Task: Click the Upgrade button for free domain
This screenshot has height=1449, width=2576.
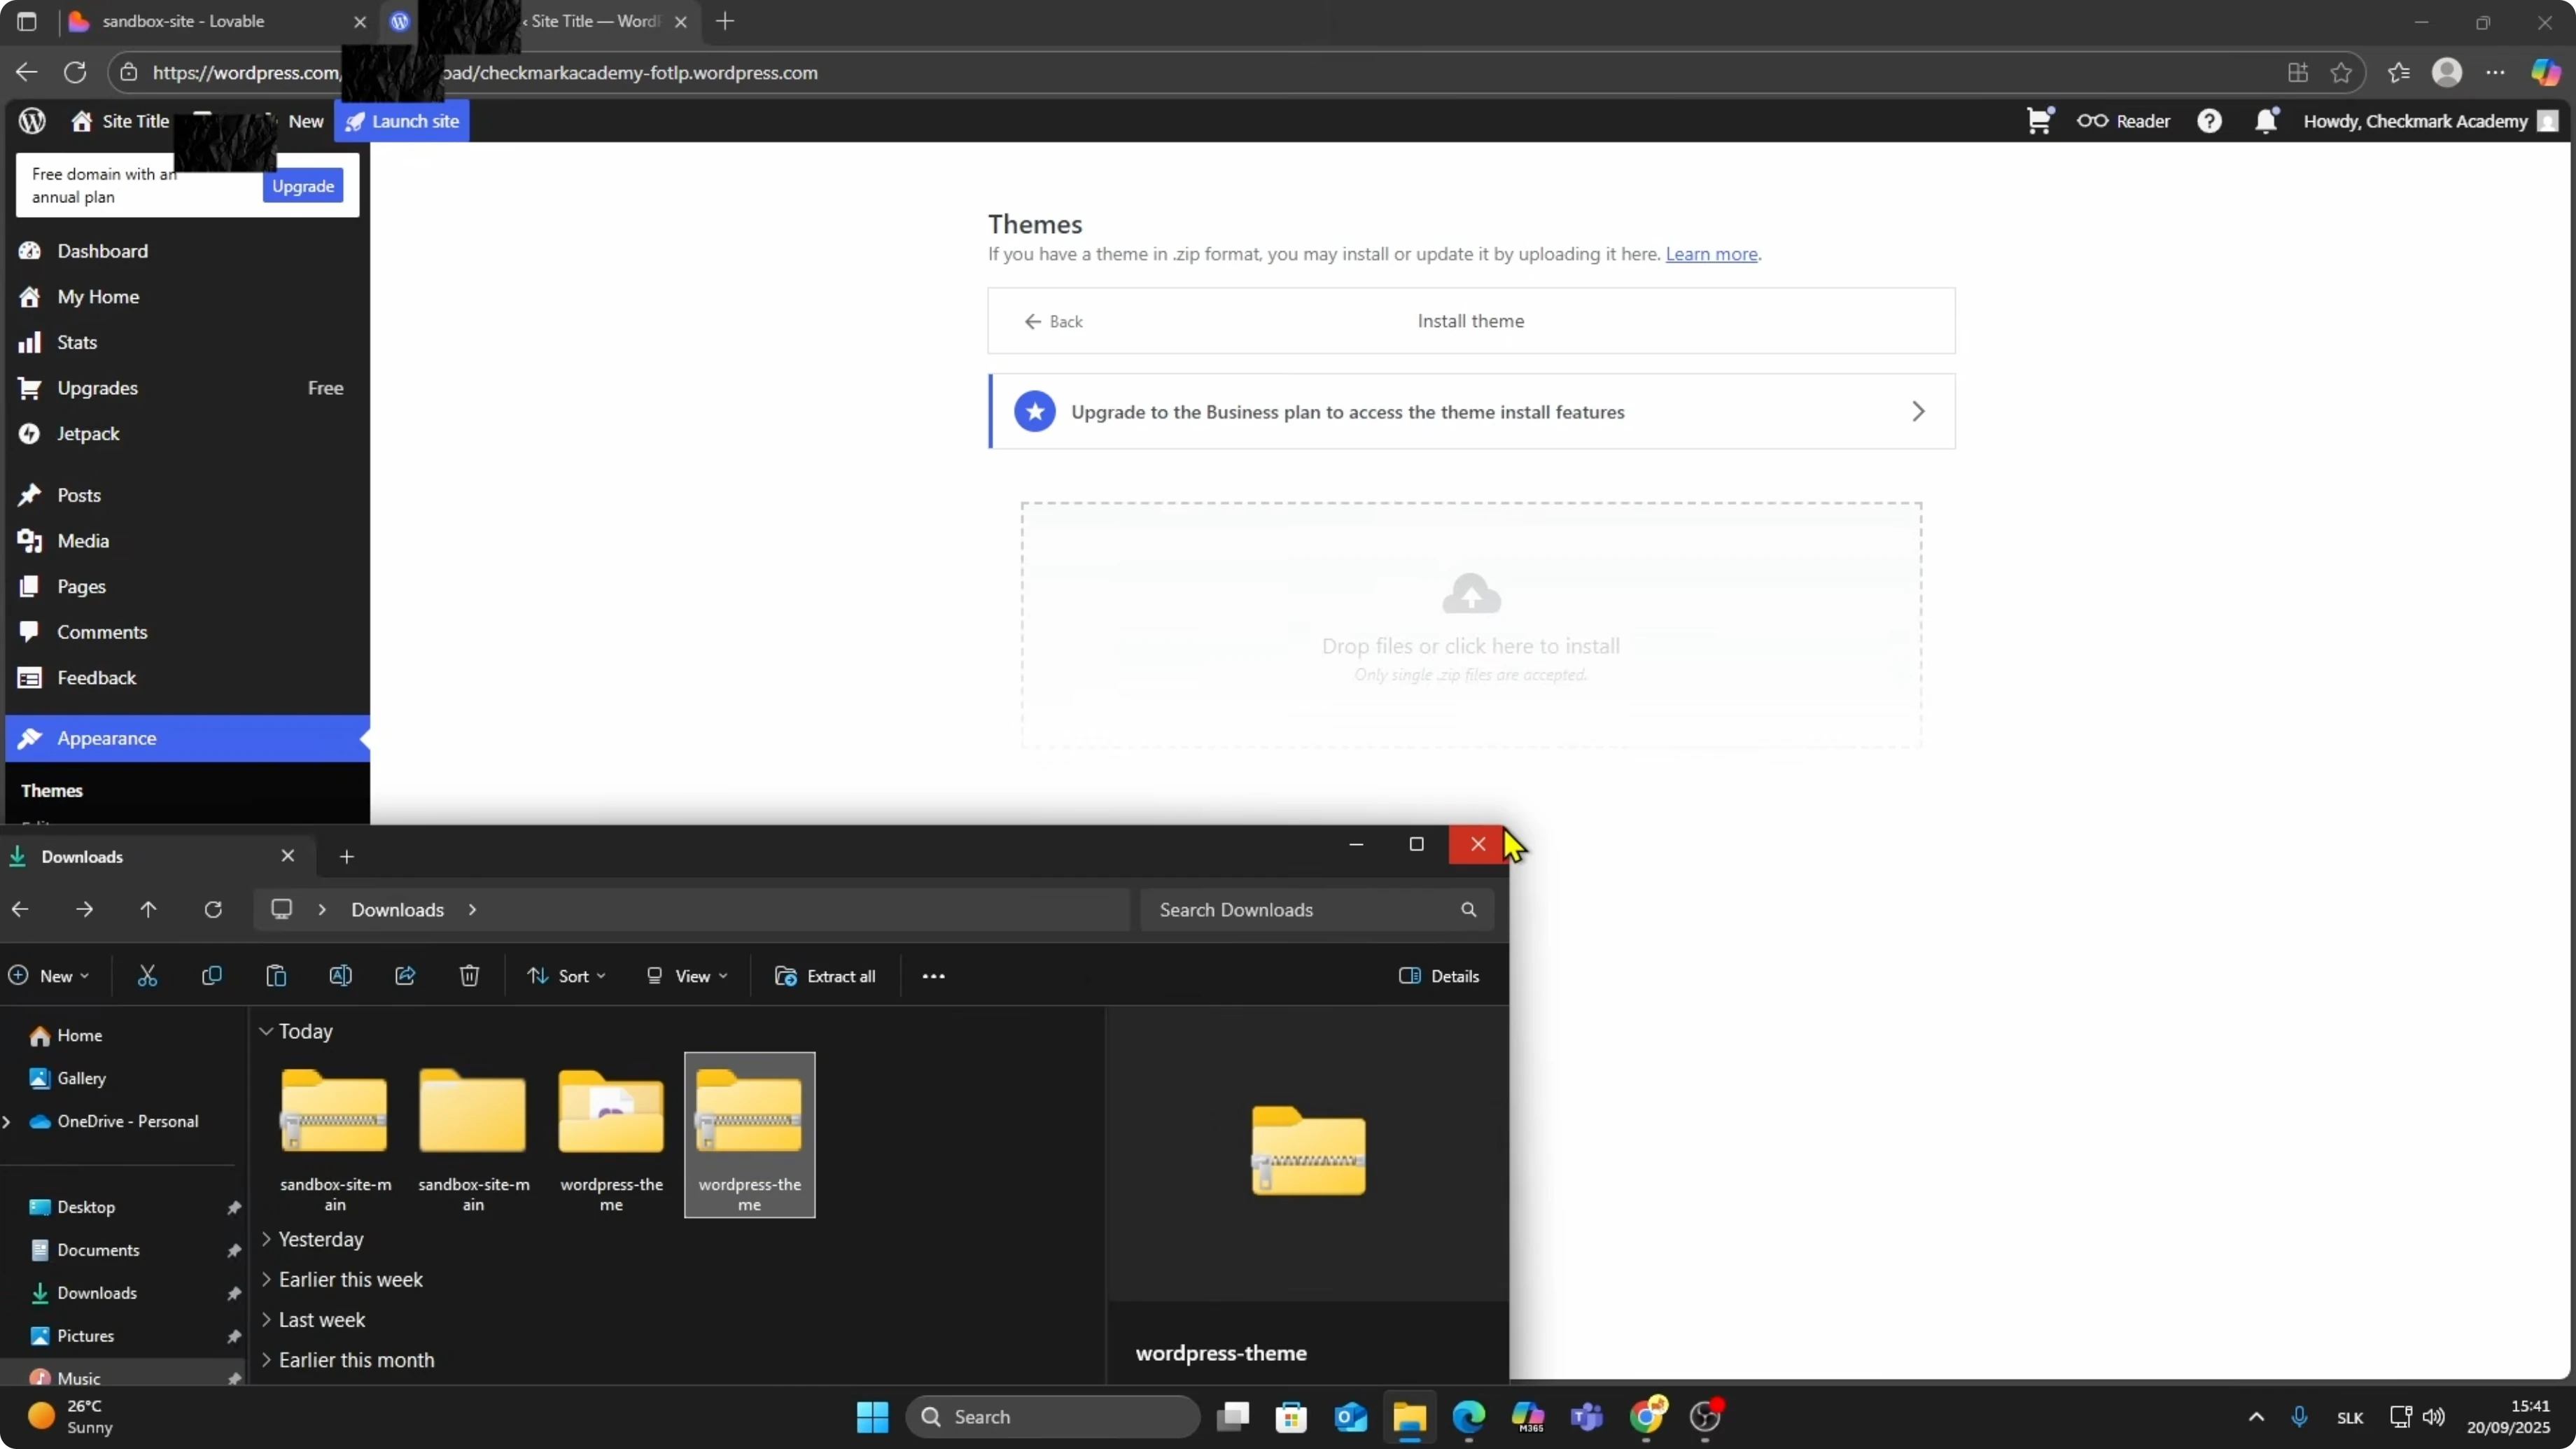Action: 303,186
